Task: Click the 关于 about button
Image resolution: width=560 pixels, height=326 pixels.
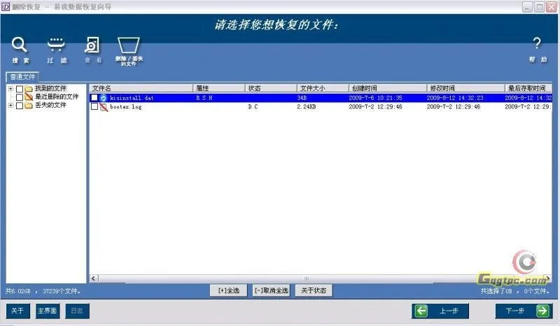Action: coord(17,311)
